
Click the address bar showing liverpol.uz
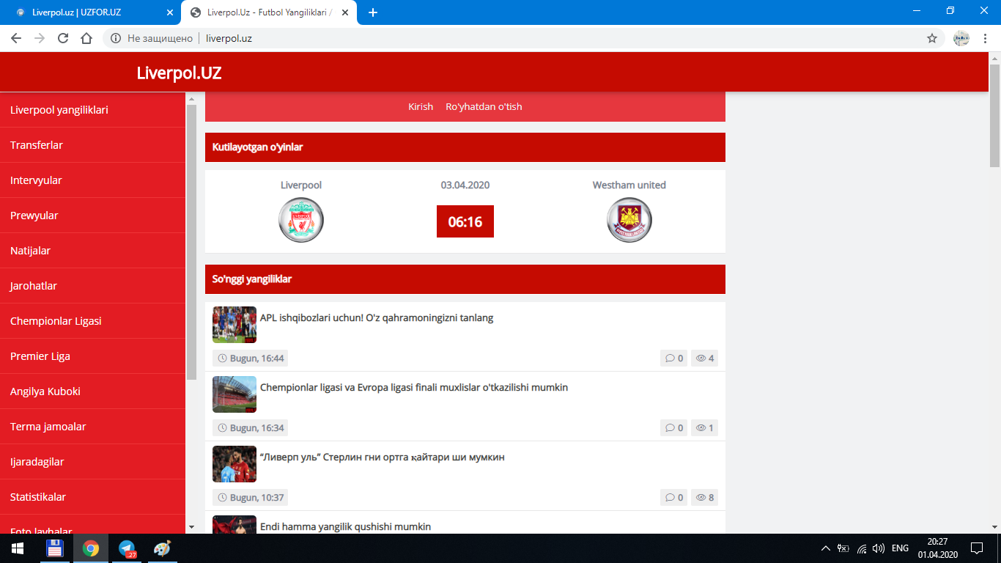pos(513,38)
